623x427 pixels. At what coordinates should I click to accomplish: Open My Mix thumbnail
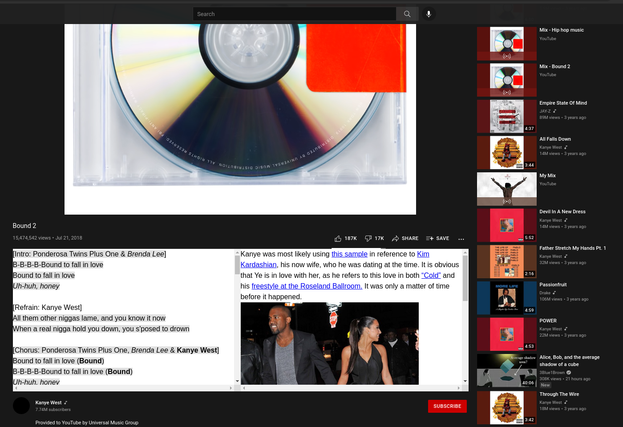(507, 189)
